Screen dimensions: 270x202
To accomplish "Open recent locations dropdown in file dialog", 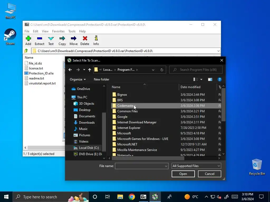I will (84, 70).
